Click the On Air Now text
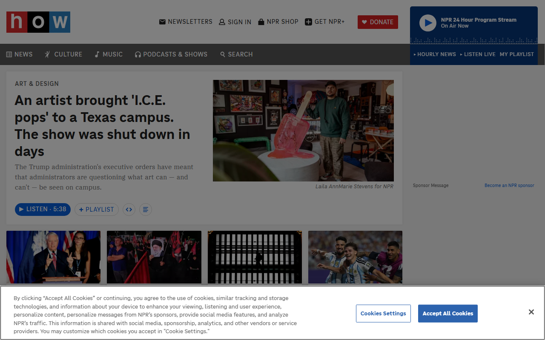 click(455, 26)
